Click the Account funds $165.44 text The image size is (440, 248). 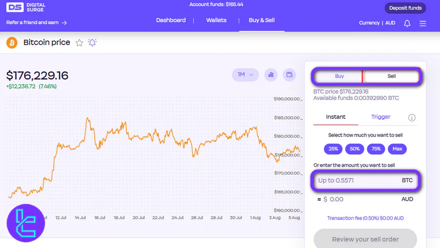click(216, 5)
